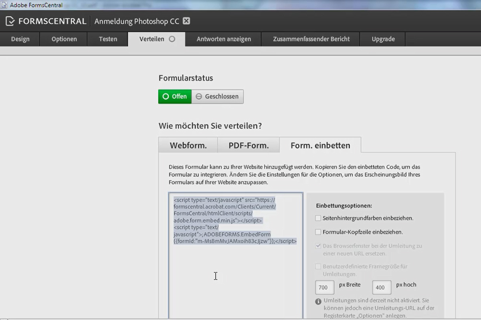This screenshot has height=320, width=481.
Task: Select the Form. einbetten tab
Action: click(x=320, y=145)
